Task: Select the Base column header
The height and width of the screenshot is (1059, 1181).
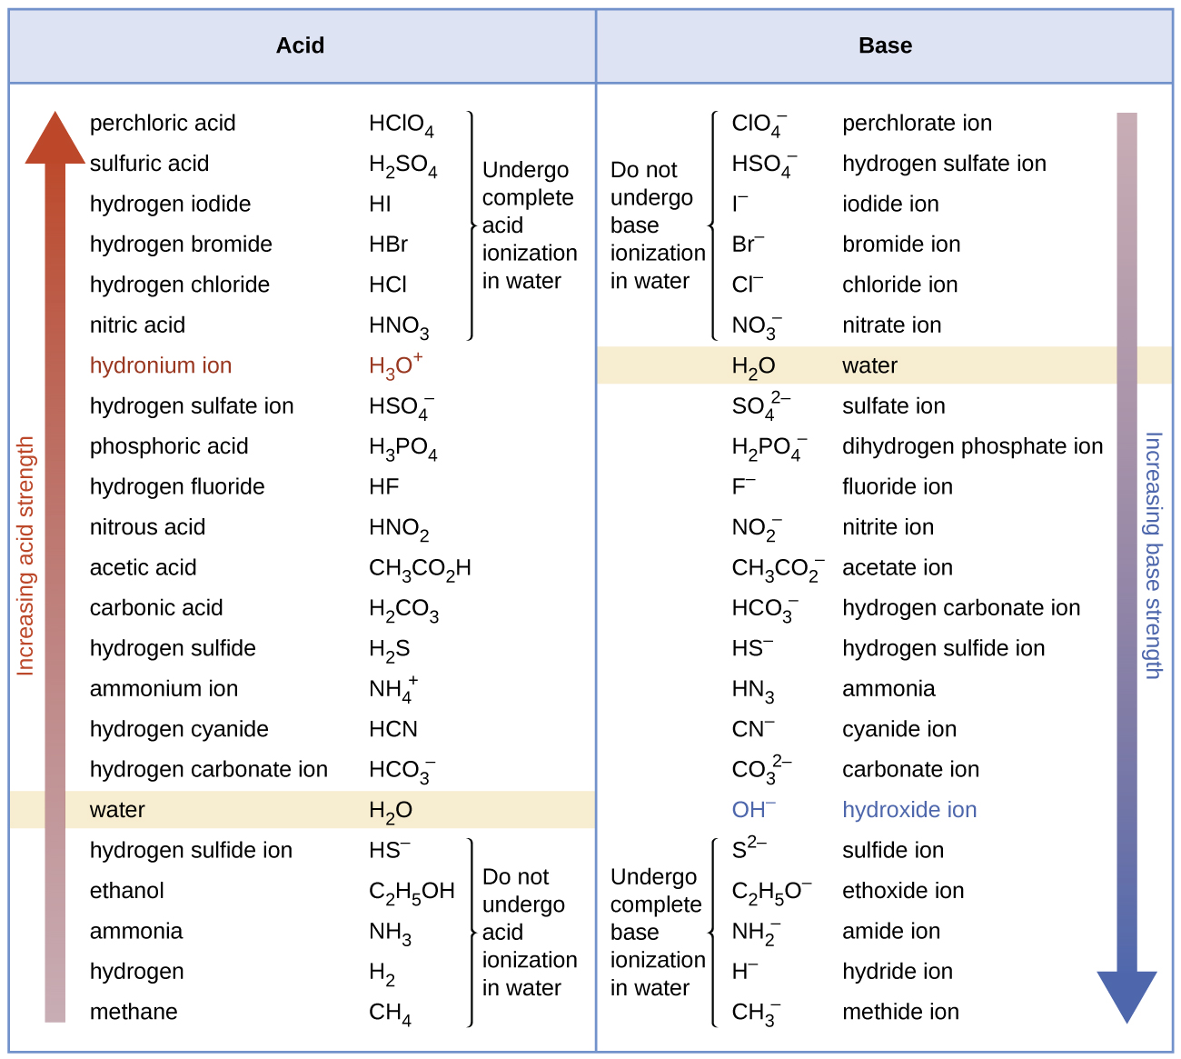Action: coord(885,45)
